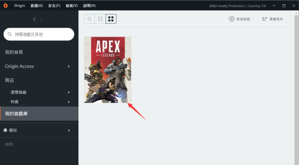Minimize the Origin window
Screen dimensions: 299x165
274,6
